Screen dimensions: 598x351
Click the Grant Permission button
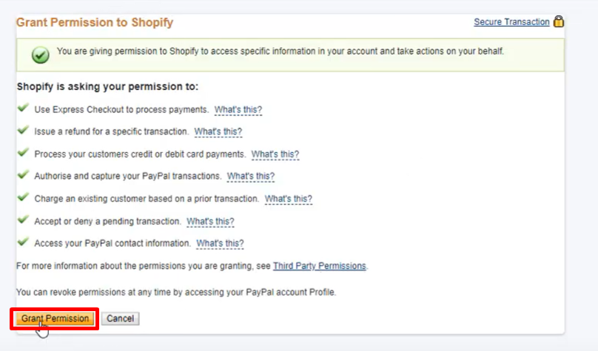(x=56, y=318)
